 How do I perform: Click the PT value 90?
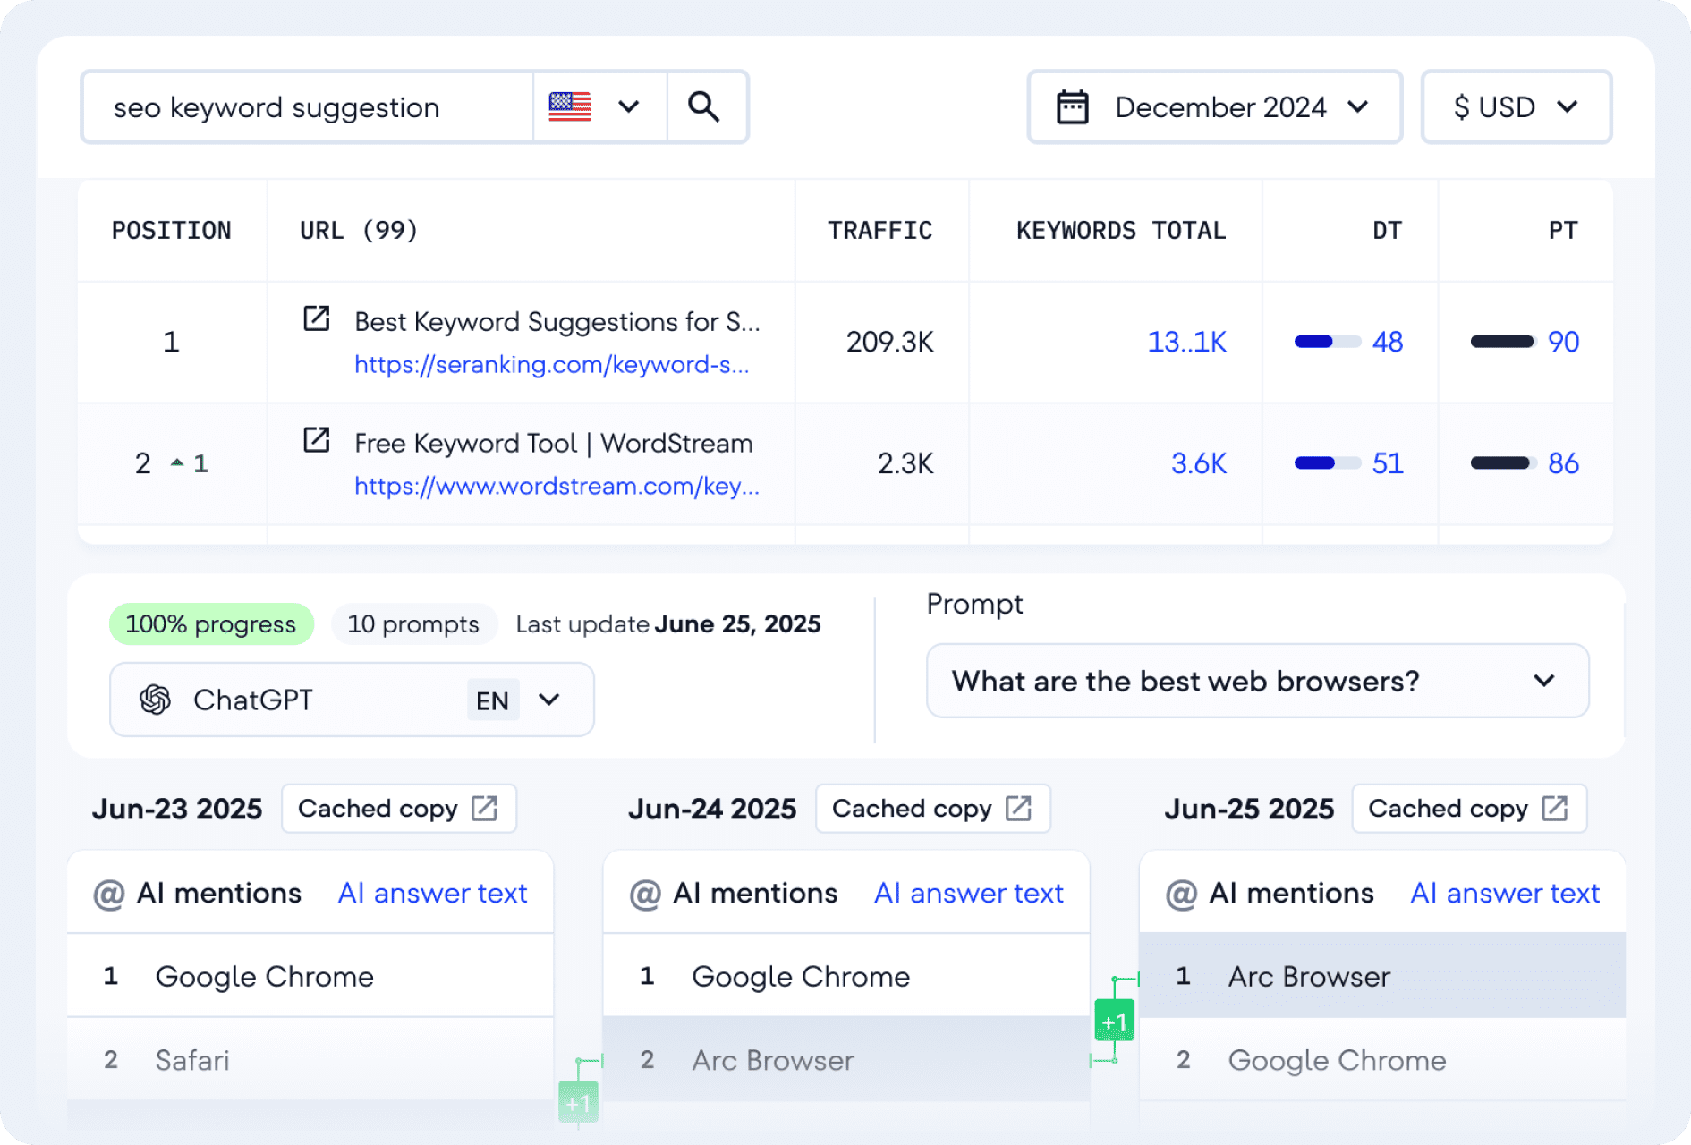1564,342
